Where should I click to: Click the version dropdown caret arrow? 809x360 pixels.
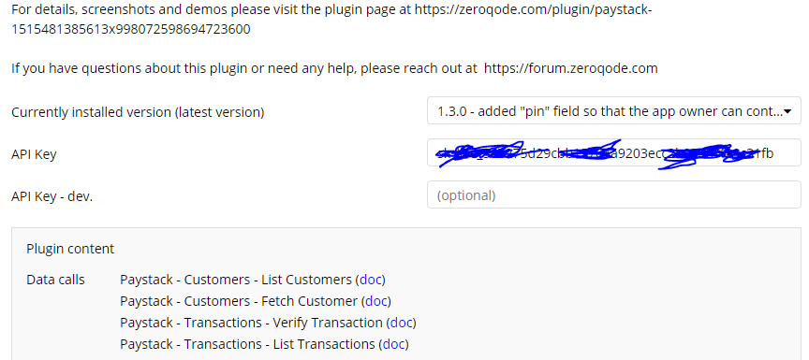pos(787,111)
